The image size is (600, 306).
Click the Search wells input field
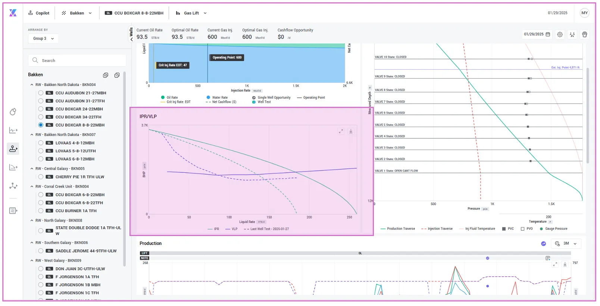(77, 60)
